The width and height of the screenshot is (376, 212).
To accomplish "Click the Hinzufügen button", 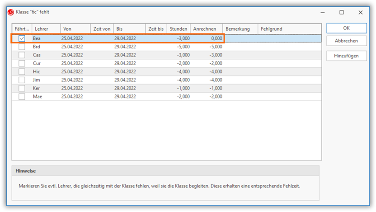I will tap(346, 56).
